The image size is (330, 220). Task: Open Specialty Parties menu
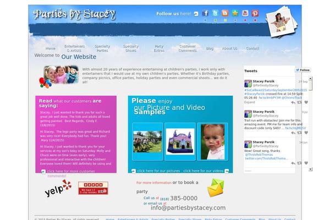[x=102, y=48]
